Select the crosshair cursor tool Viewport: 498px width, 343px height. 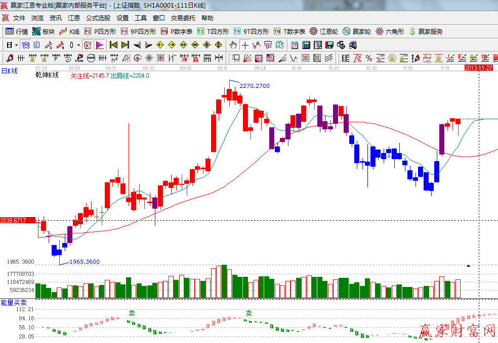pyautogui.click(x=245, y=45)
